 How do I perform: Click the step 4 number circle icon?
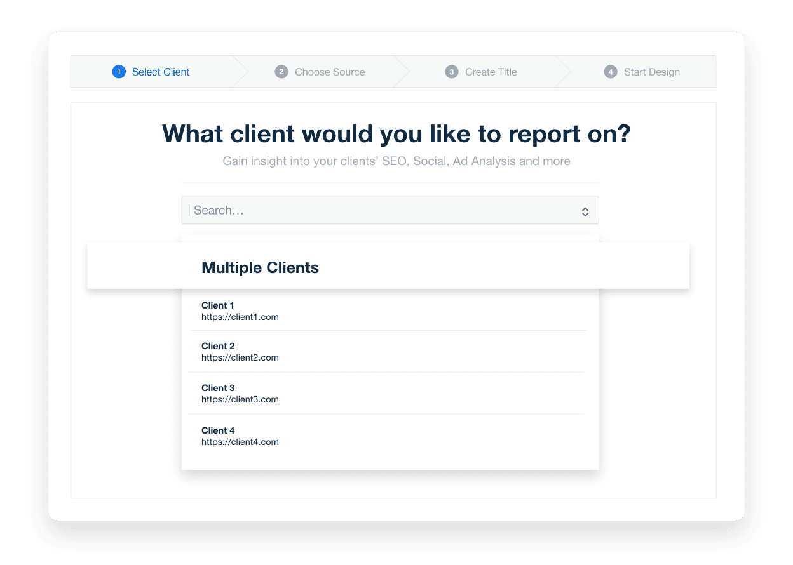(x=611, y=72)
